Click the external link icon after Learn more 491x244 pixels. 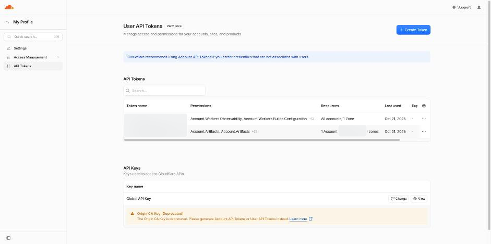(310, 219)
